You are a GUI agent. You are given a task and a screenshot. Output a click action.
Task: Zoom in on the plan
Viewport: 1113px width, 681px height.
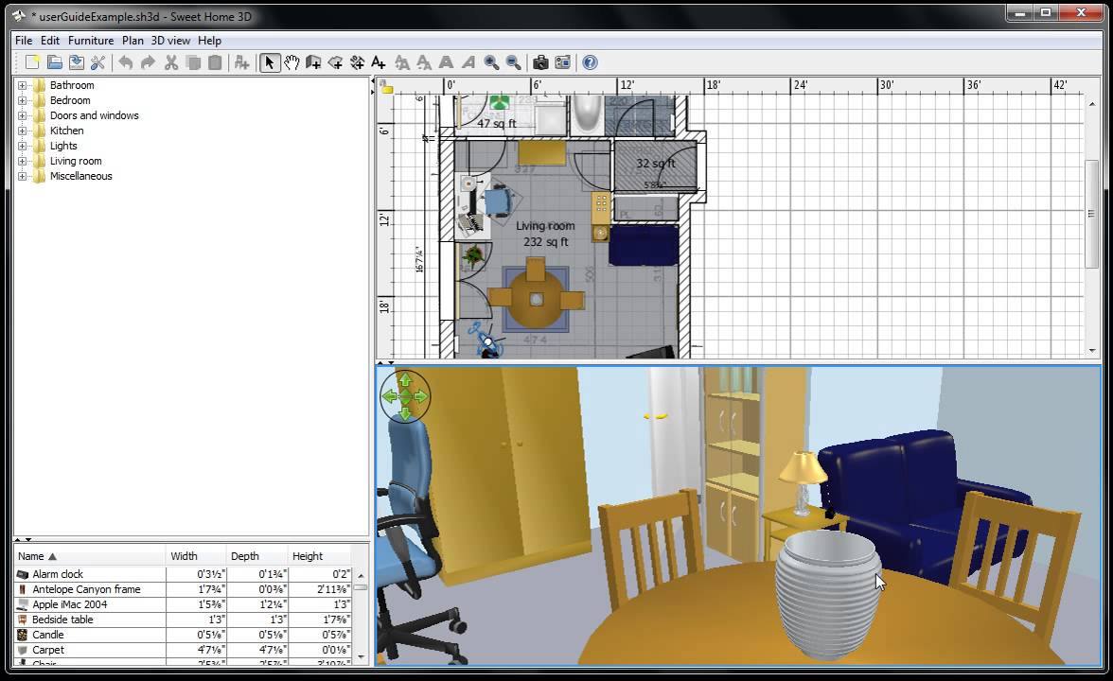[491, 62]
